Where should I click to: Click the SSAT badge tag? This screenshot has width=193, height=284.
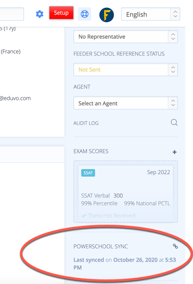(x=88, y=173)
